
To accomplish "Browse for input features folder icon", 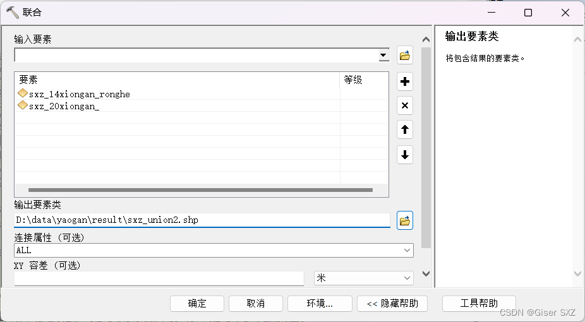I will (x=405, y=56).
